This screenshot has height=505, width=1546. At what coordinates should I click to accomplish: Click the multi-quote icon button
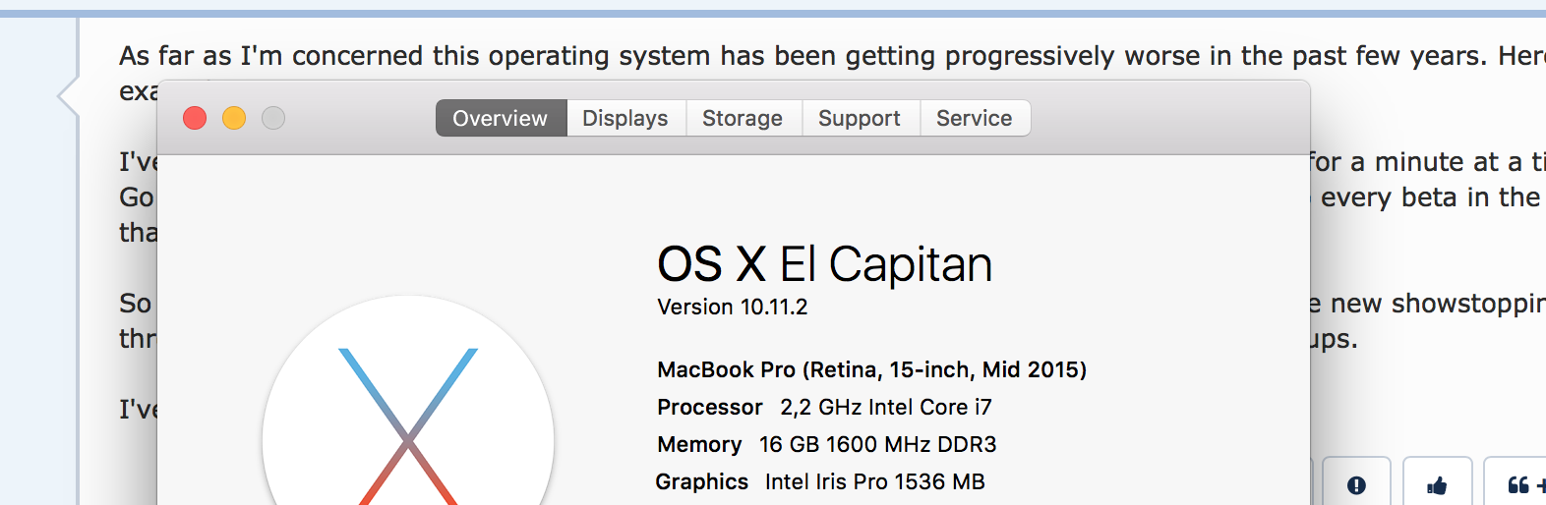click(1519, 484)
